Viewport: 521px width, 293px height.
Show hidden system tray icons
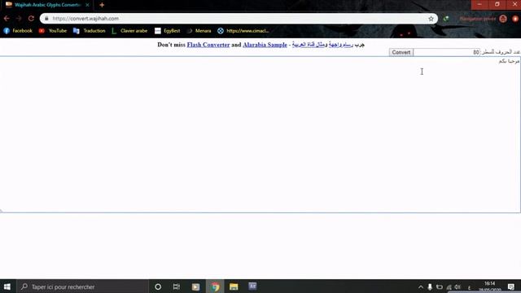click(421, 287)
